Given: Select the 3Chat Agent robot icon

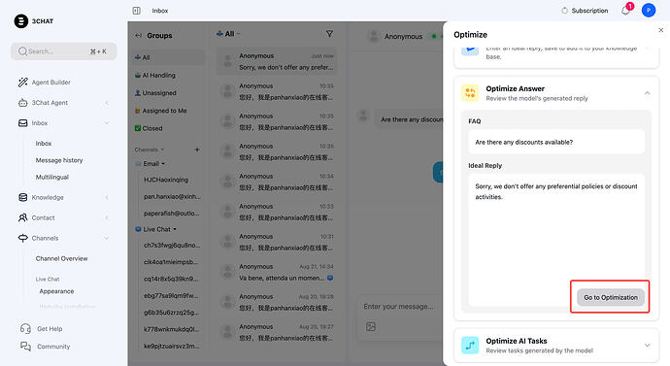Looking at the screenshot, I should pyautogui.click(x=23, y=103).
